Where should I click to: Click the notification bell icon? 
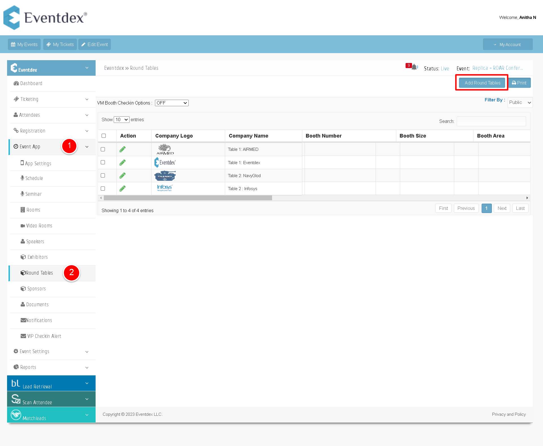[x=414, y=67]
